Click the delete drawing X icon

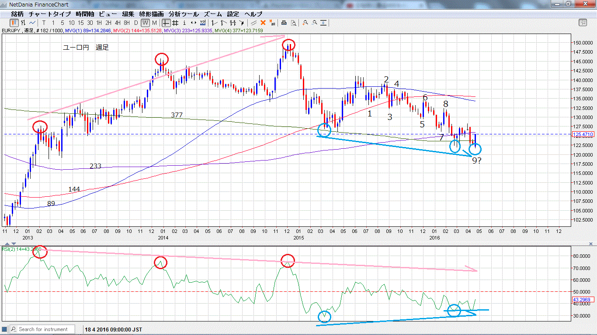(263, 22)
